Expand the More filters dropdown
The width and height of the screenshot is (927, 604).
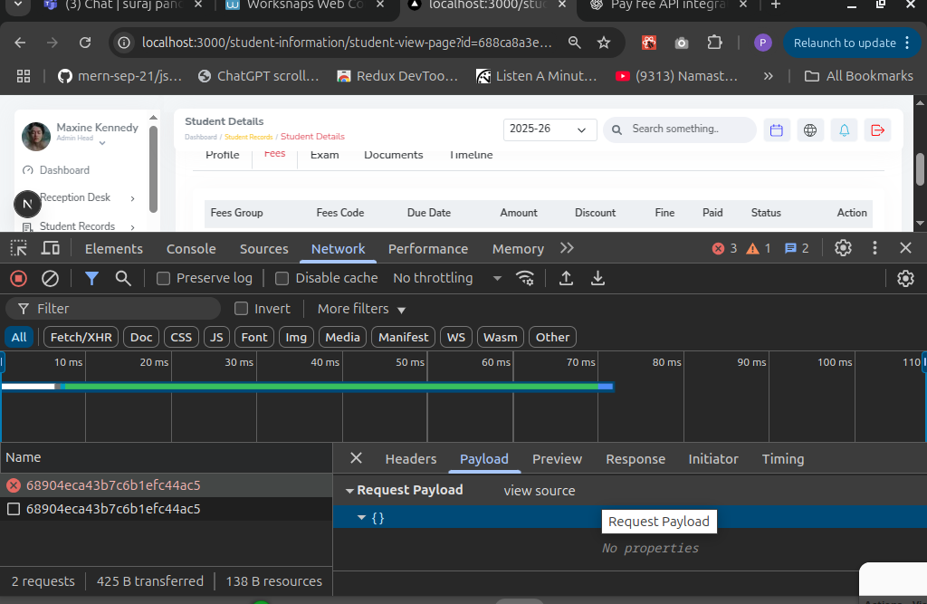[361, 309]
